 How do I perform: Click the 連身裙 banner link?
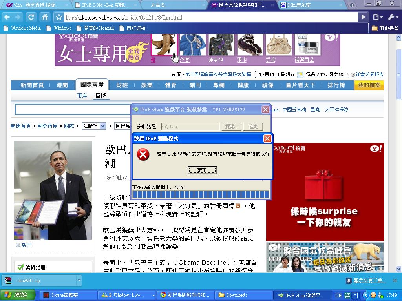[216, 60]
